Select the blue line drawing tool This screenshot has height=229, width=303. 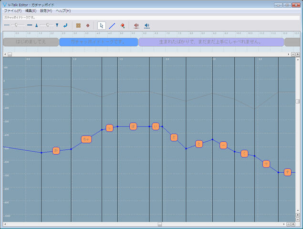(112, 26)
